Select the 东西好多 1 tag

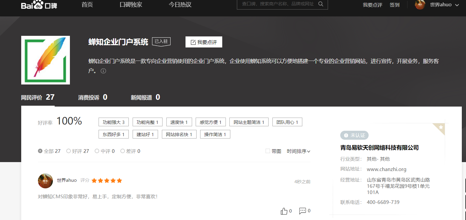[x=114, y=134]
